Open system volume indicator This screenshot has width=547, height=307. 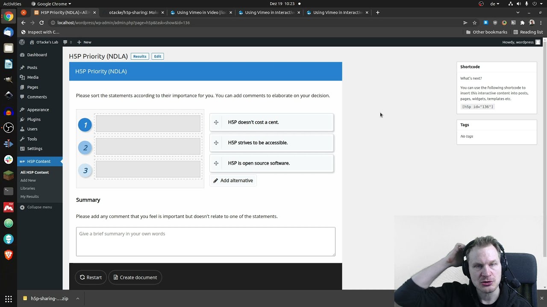pyautogui.click(x=519, y=4)
